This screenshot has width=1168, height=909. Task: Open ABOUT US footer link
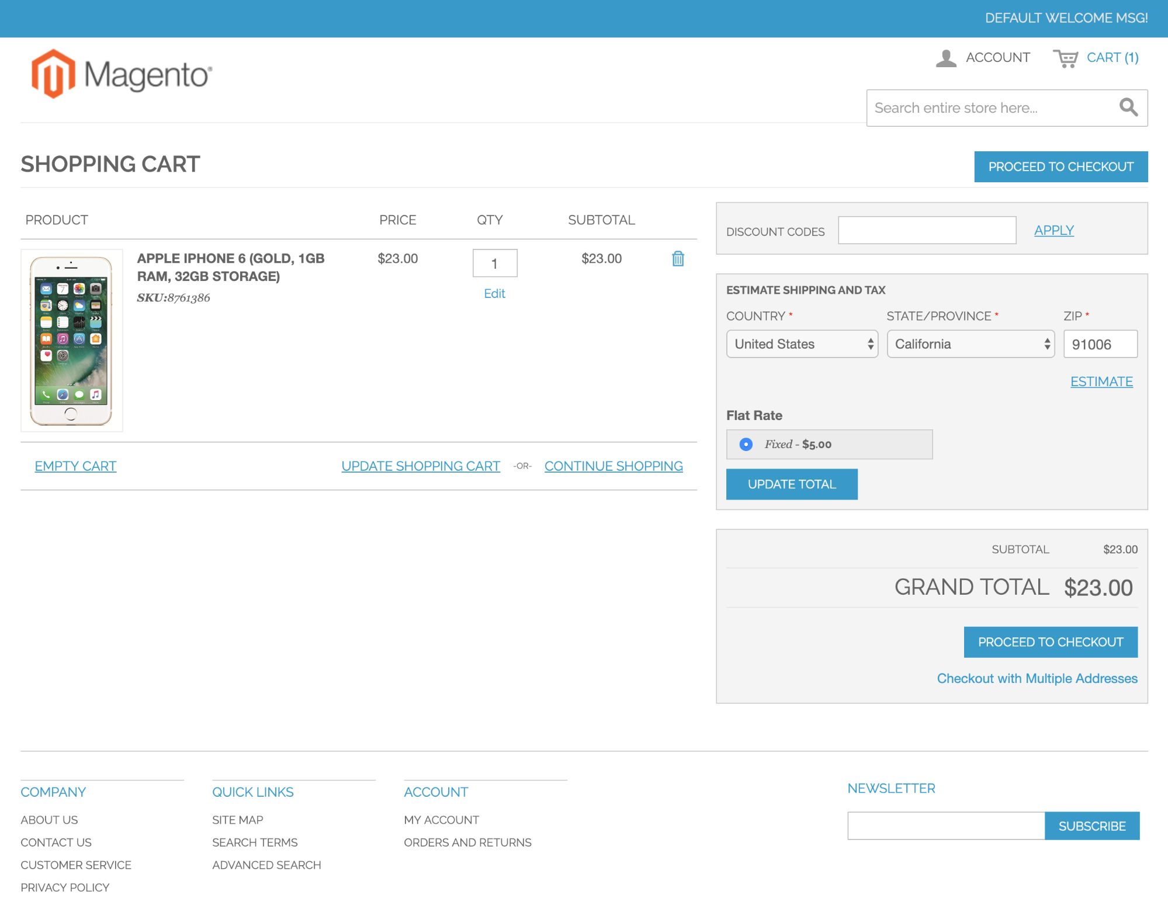(49, 820)
